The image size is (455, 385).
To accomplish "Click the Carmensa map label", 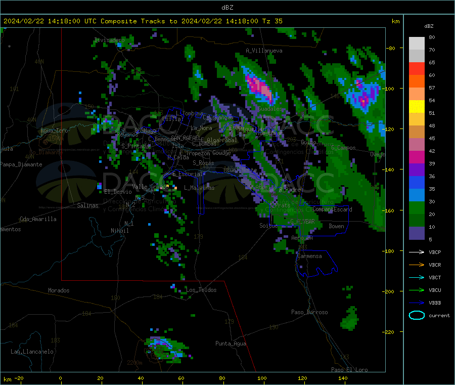I will click(x=309, y=256).
